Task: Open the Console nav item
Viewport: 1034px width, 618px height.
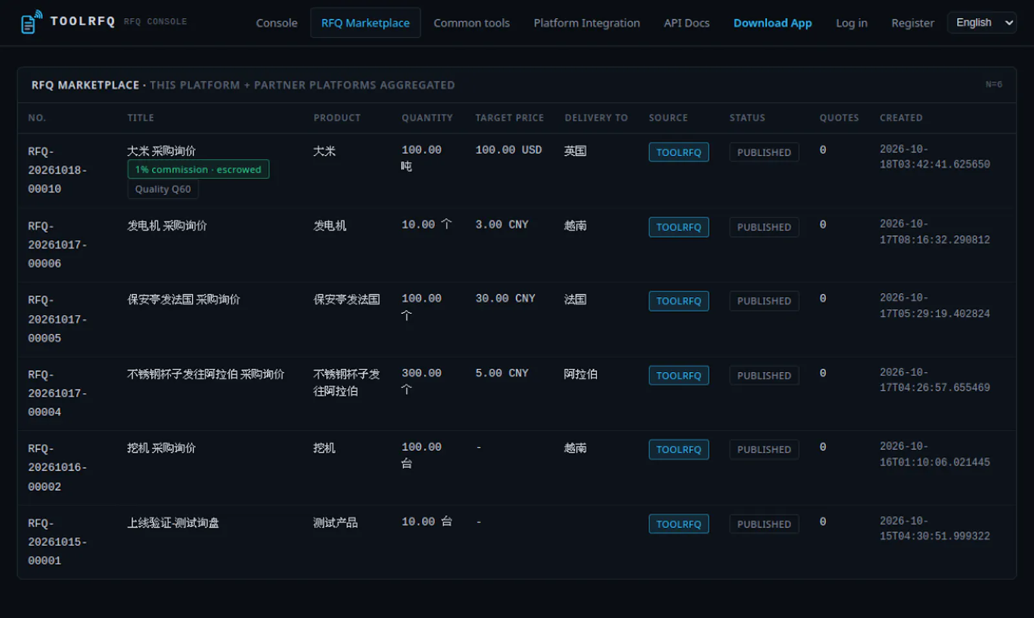Action: [277, 23]
